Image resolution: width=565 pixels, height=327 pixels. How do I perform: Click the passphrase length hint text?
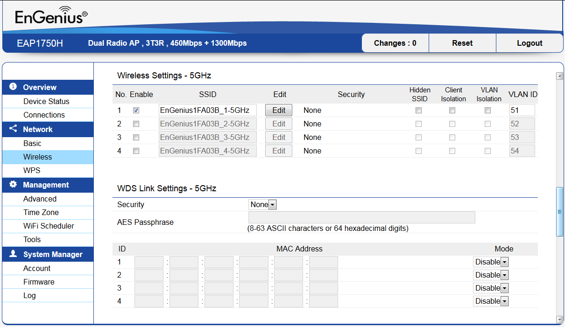pos(328,229)
